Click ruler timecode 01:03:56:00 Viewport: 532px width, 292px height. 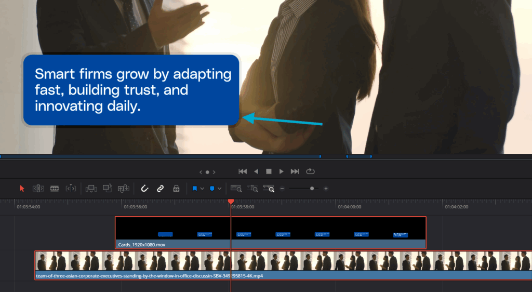pyautogui.click(x=136, y=207)
